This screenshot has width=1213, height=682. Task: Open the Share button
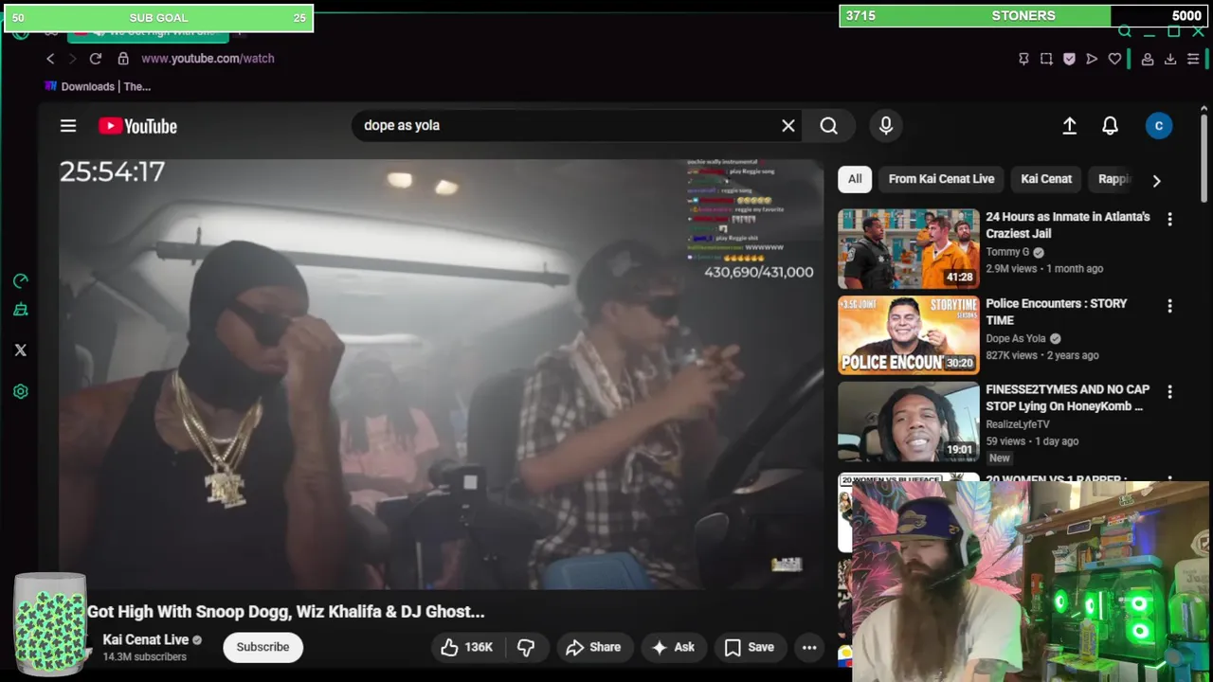coord(593,647)
